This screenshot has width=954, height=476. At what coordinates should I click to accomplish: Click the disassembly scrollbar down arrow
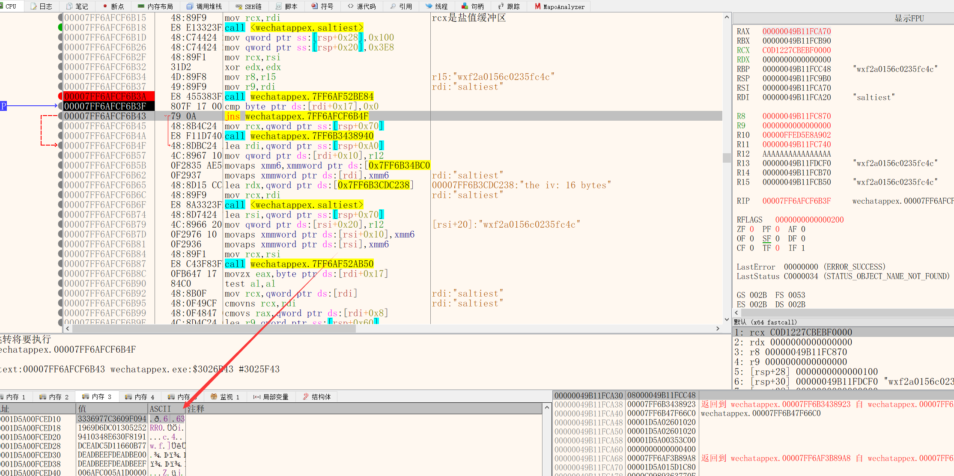(x=727, y=319)
